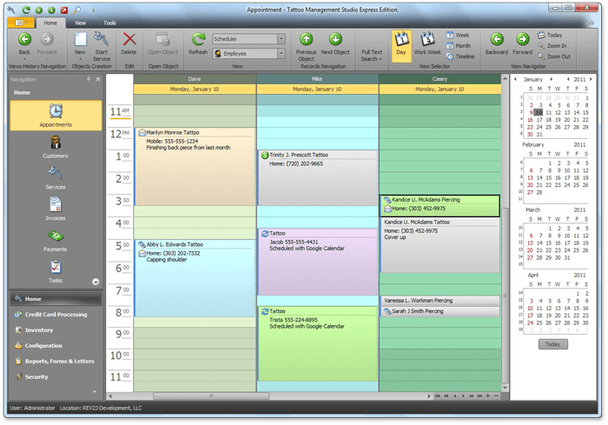This screenshot has width=608, height=425.
Task: Switch to the Home ribbon tab
Action: tap(50, 23)
